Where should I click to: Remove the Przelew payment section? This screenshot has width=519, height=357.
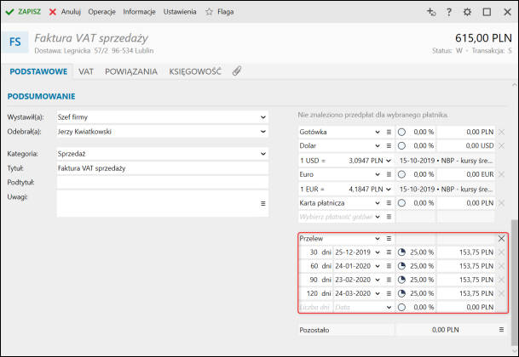501,239
